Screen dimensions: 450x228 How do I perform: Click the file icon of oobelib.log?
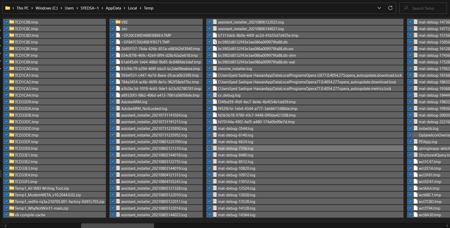pyautogui.click(x=416, y=128)
